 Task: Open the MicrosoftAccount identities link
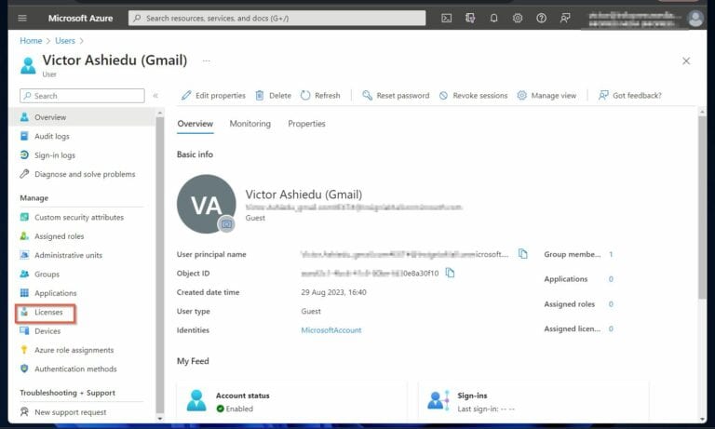click(x=331, y=330)
